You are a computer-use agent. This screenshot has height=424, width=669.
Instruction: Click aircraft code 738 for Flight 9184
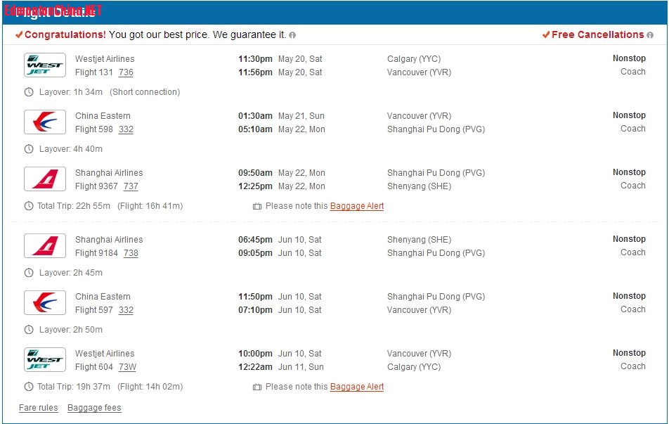tap(131, 253)
